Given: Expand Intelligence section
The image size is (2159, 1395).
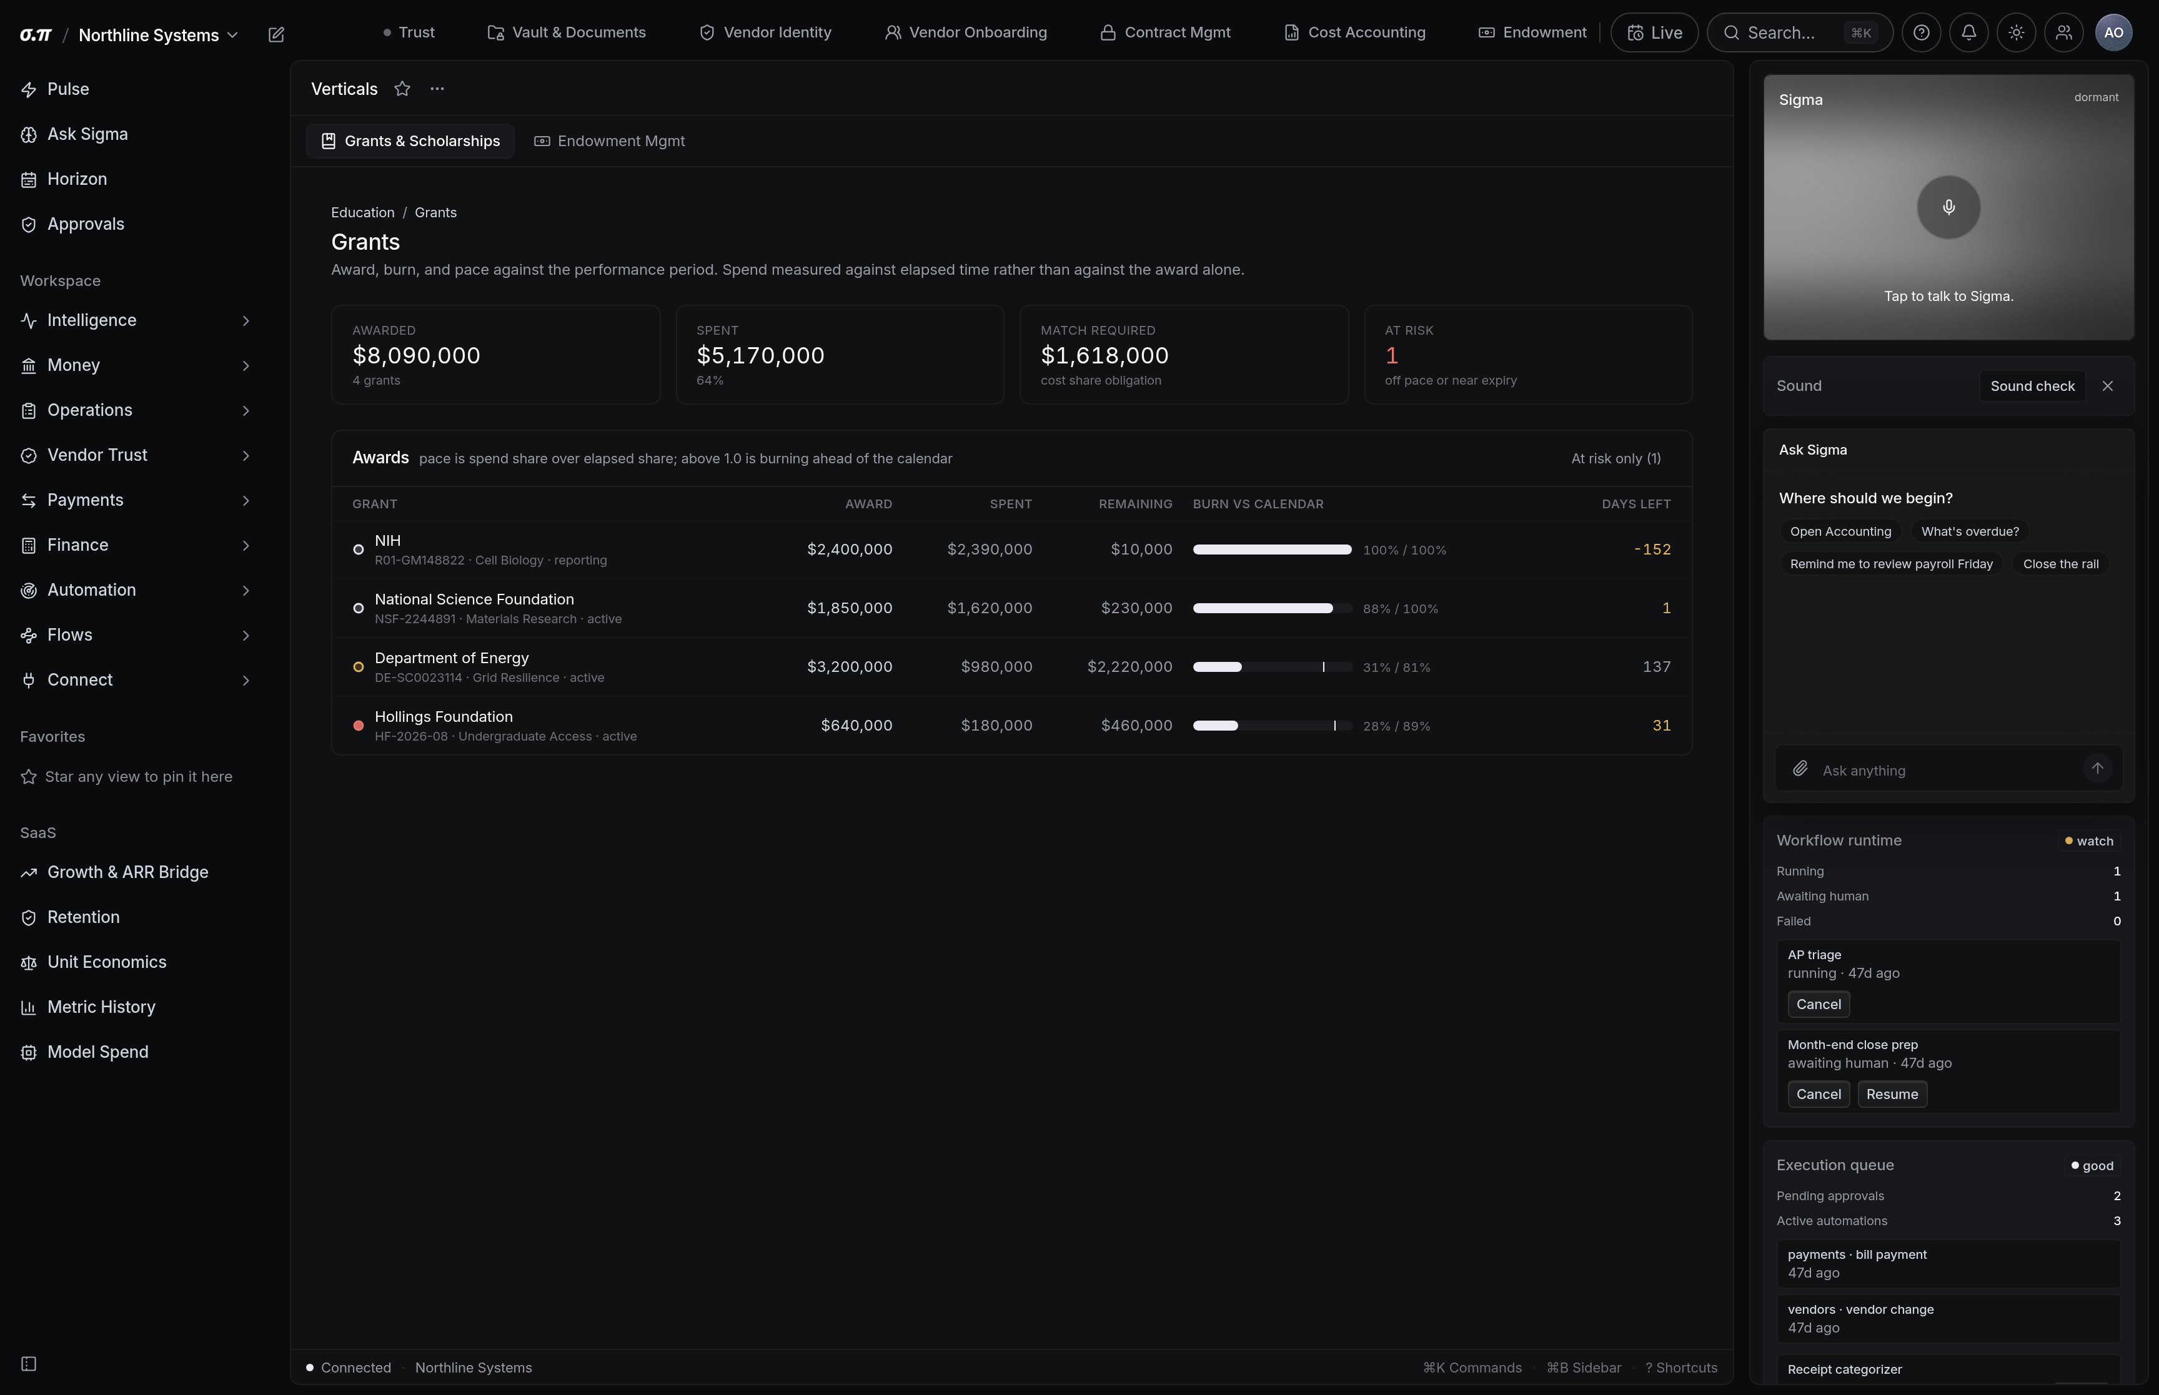Looking at the screenshot, I should [136, 321].
